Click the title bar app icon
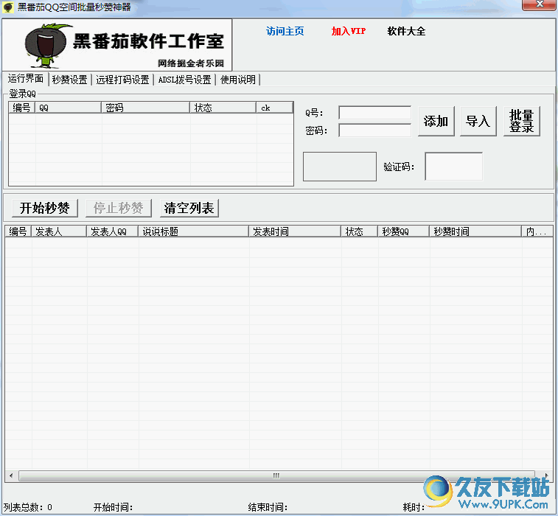Screen dimensions: 558x516 coord(8,7)
